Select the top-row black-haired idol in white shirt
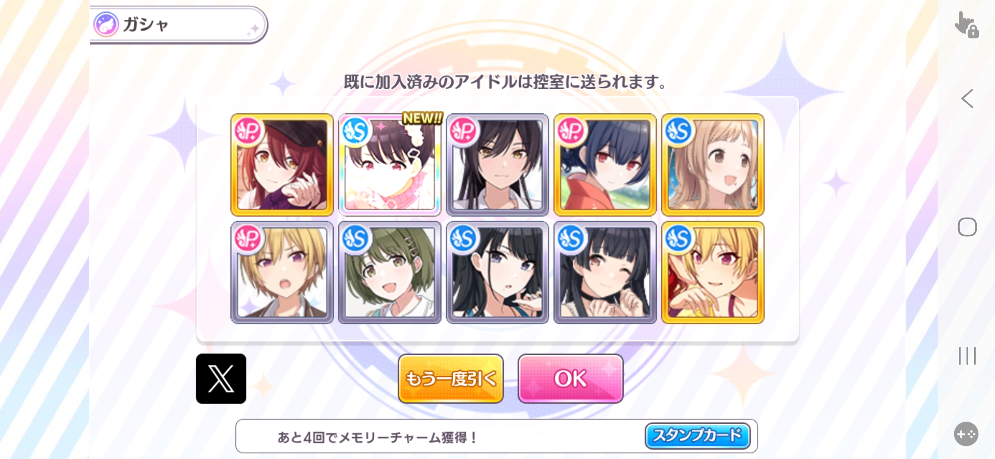 click(497, 164)
